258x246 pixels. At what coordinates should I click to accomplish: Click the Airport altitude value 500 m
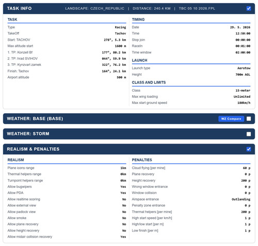tap(121, 77)
